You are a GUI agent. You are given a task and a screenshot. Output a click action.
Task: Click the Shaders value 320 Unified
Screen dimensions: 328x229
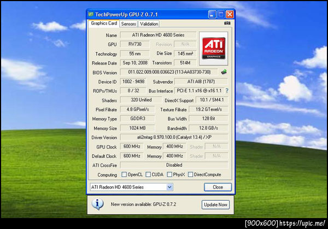[x=141, y=100]
